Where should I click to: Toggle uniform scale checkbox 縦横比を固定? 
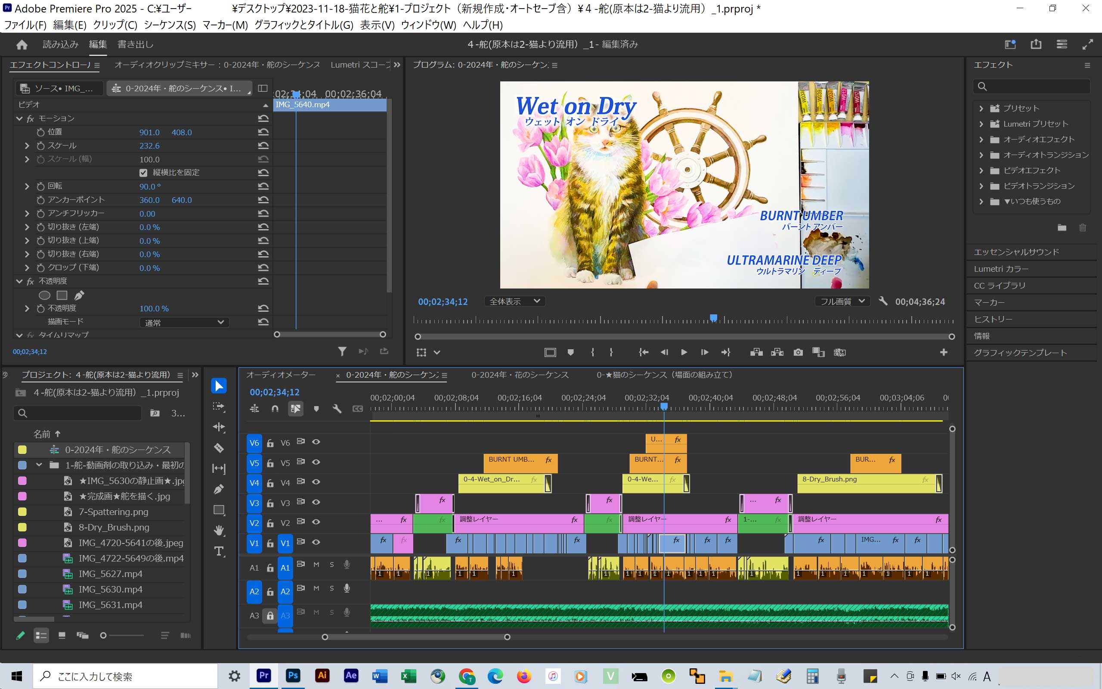143,173
